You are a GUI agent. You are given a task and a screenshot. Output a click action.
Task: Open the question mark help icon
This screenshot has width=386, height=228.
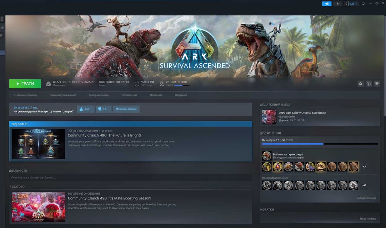[x=346, y=4]
